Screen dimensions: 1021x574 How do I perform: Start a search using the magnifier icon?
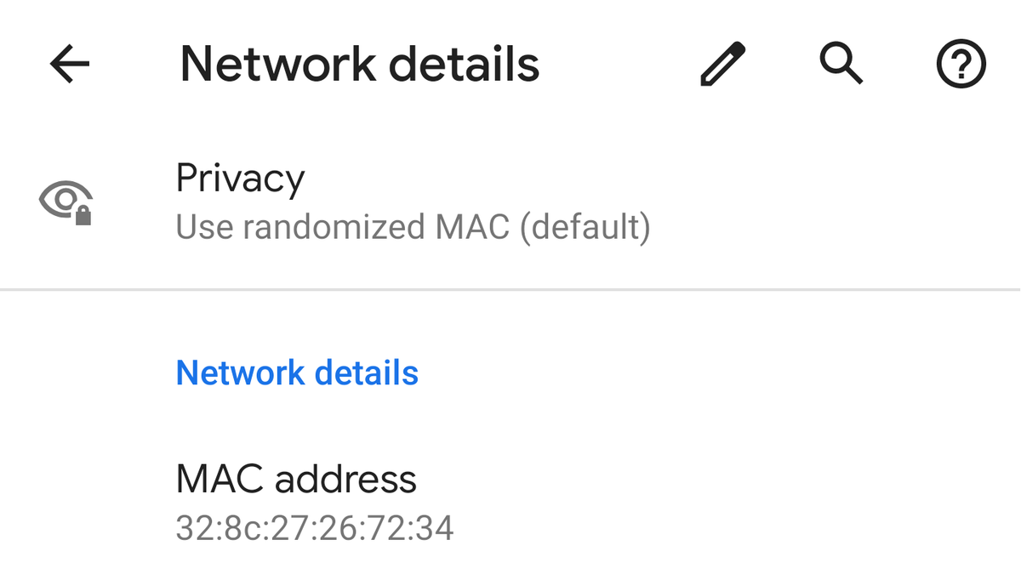(841, 63)
